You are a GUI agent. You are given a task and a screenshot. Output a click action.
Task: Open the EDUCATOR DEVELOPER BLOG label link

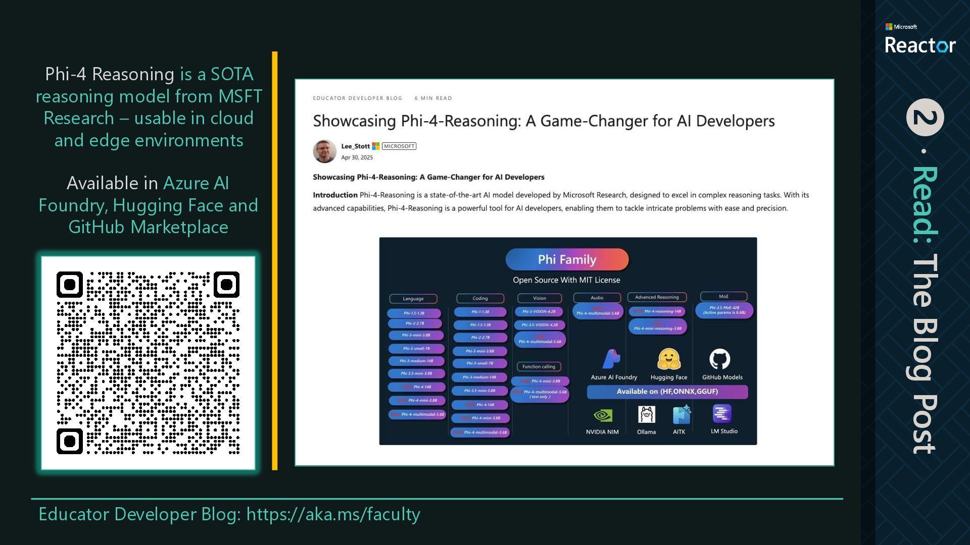point(358,98)
